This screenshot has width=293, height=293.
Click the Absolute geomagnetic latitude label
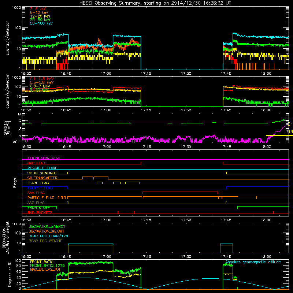click(253, 262)
